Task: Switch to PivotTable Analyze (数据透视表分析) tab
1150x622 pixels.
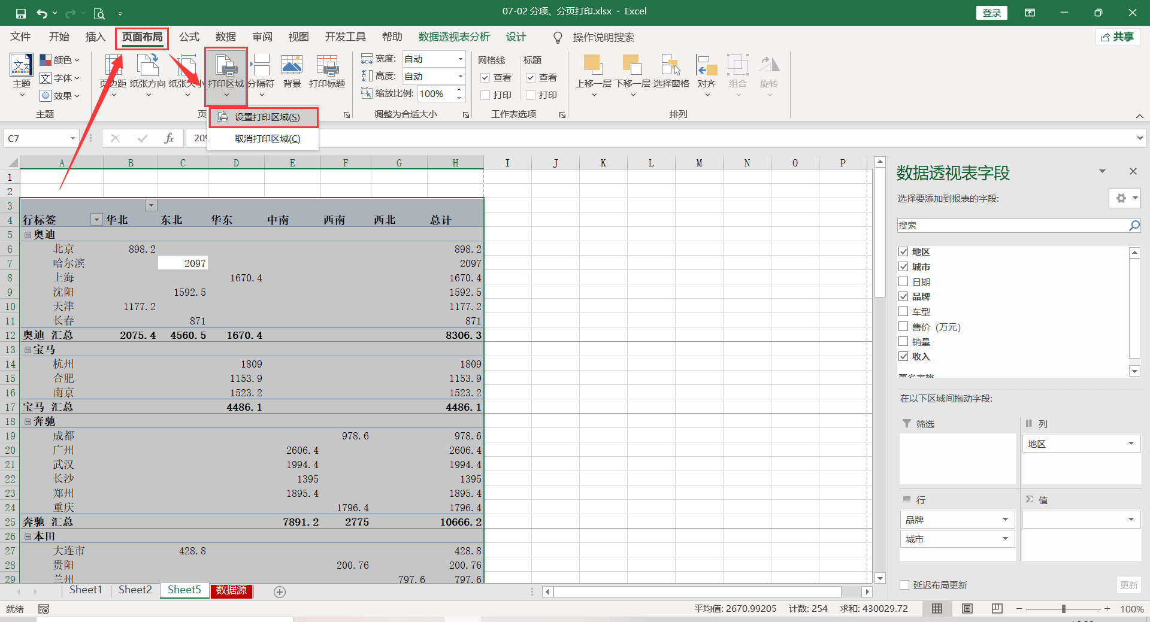Action: coord(454,37)
